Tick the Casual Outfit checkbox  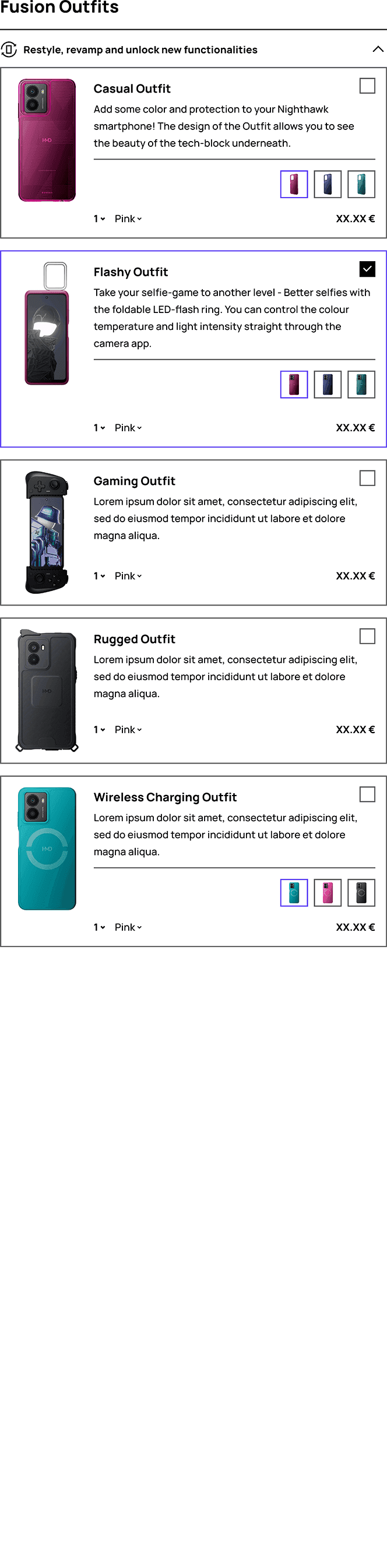[x=367, y=86]
